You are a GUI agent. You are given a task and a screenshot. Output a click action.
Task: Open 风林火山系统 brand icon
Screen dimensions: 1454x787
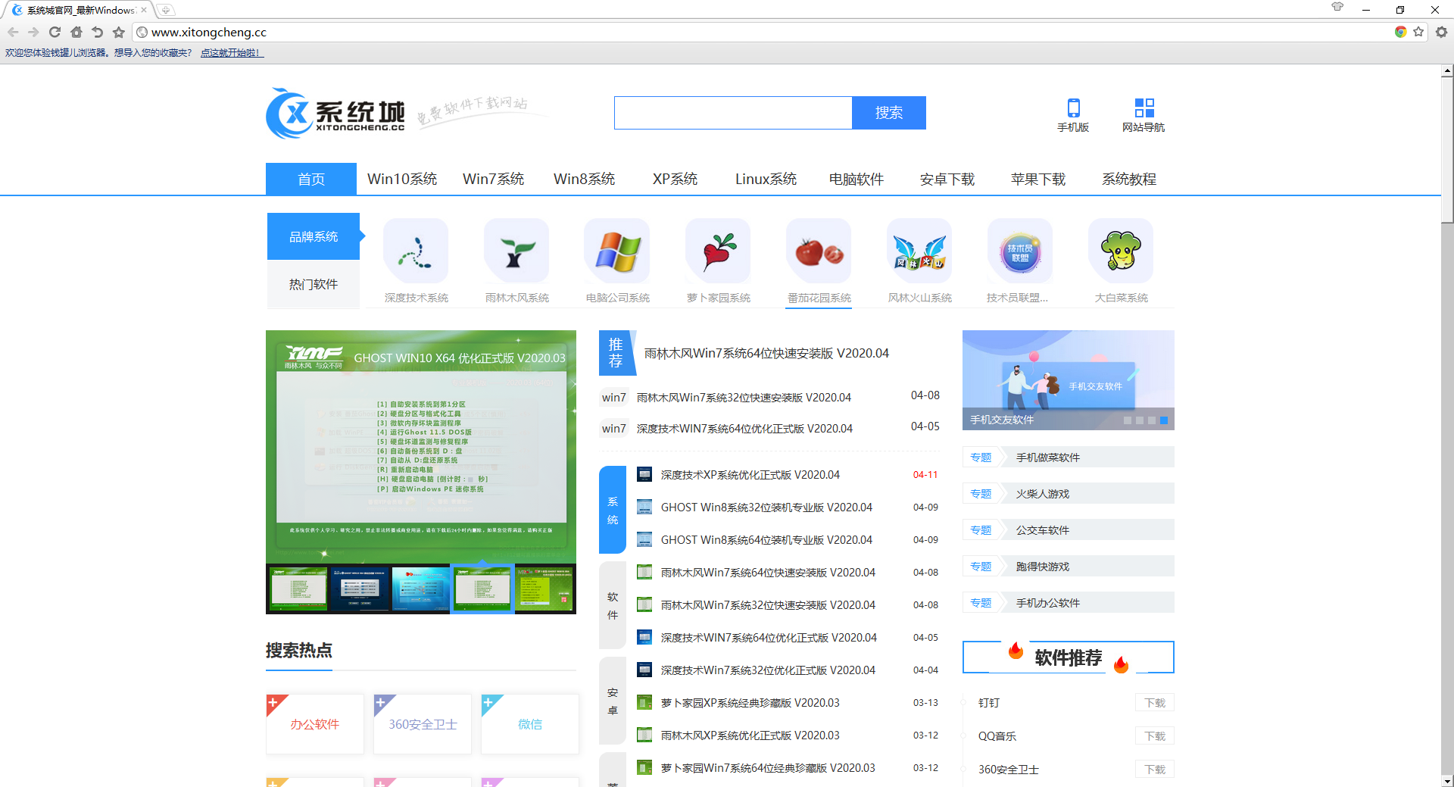click(x=919, y=251)
